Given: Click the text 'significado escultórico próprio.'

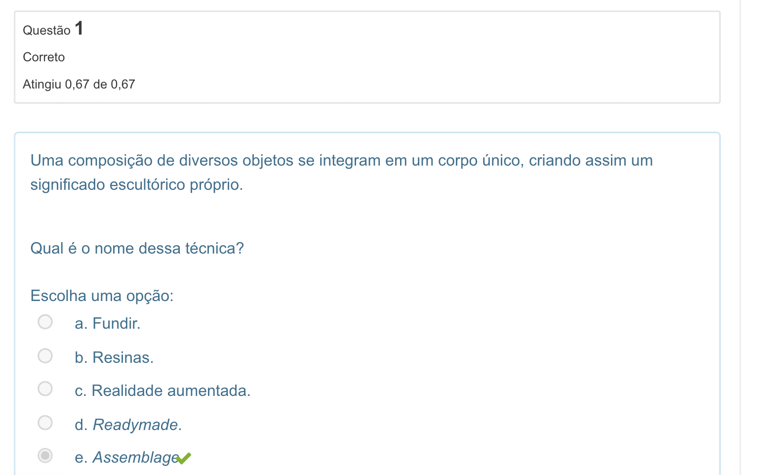Looking at the screenshot, I should 137,185.
